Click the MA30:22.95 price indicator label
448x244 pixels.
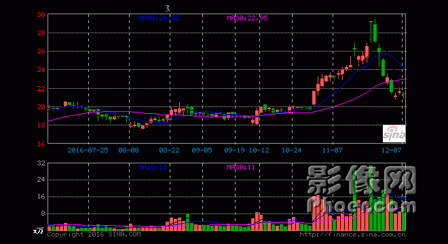pos(248,18)
